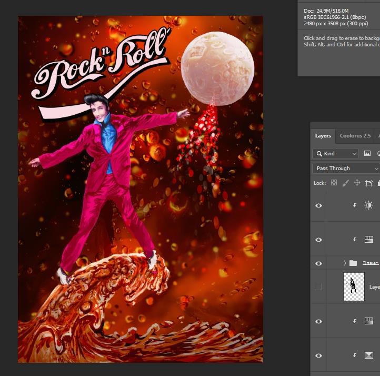Switch to the Layers tab
380x376 pixels.
(323, 135)
